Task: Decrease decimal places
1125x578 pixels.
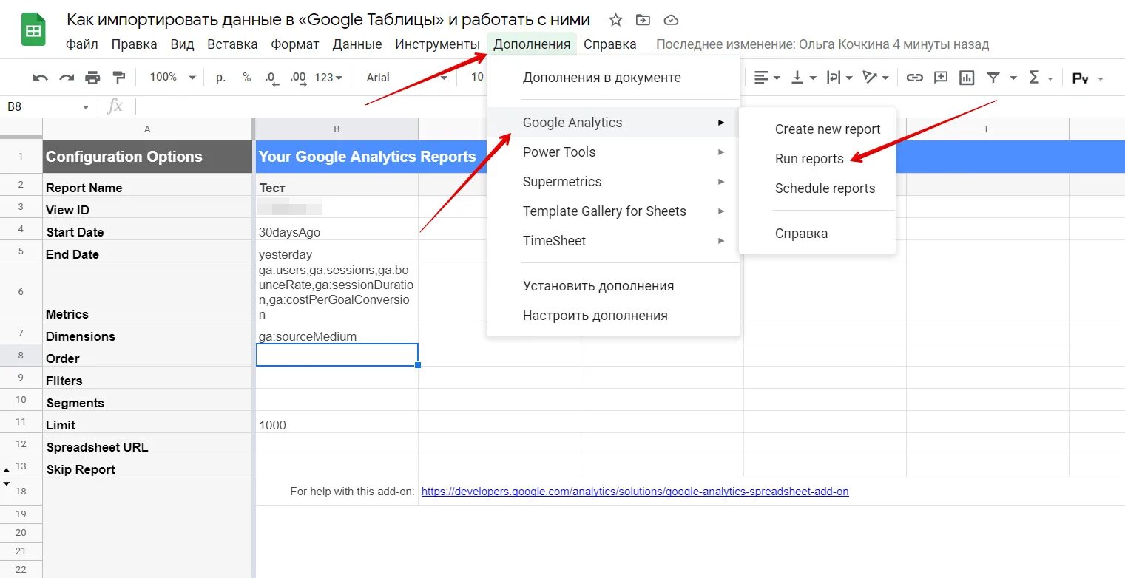Action: click(271, 78)
